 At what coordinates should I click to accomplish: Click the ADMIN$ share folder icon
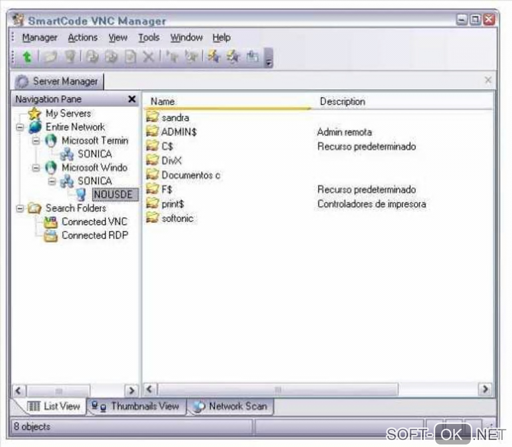click(152, 131)
